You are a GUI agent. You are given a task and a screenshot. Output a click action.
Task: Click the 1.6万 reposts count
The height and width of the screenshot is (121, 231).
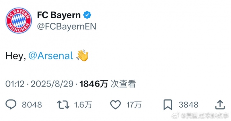(x=83, y=105)
